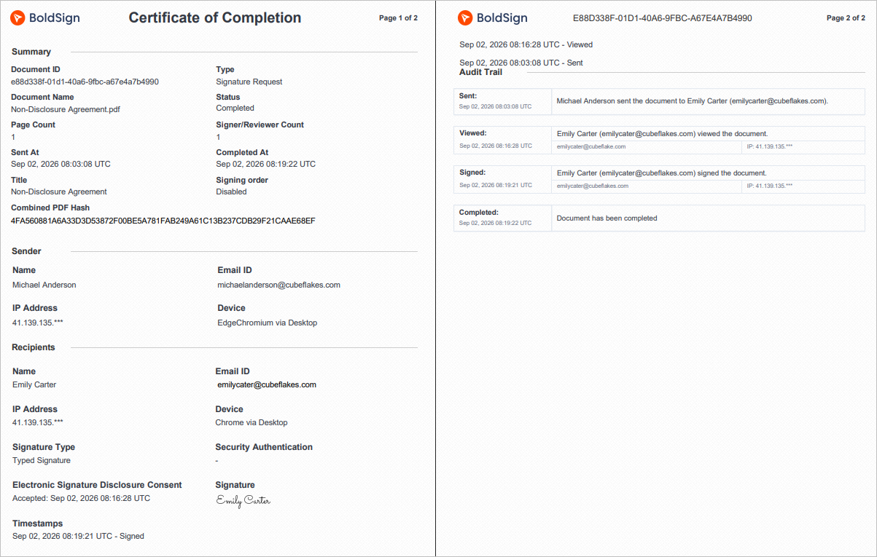Screen dimensions: 877x557
Task: Click the Page 2 of 2 label
Action: click(x=846, y=18)
